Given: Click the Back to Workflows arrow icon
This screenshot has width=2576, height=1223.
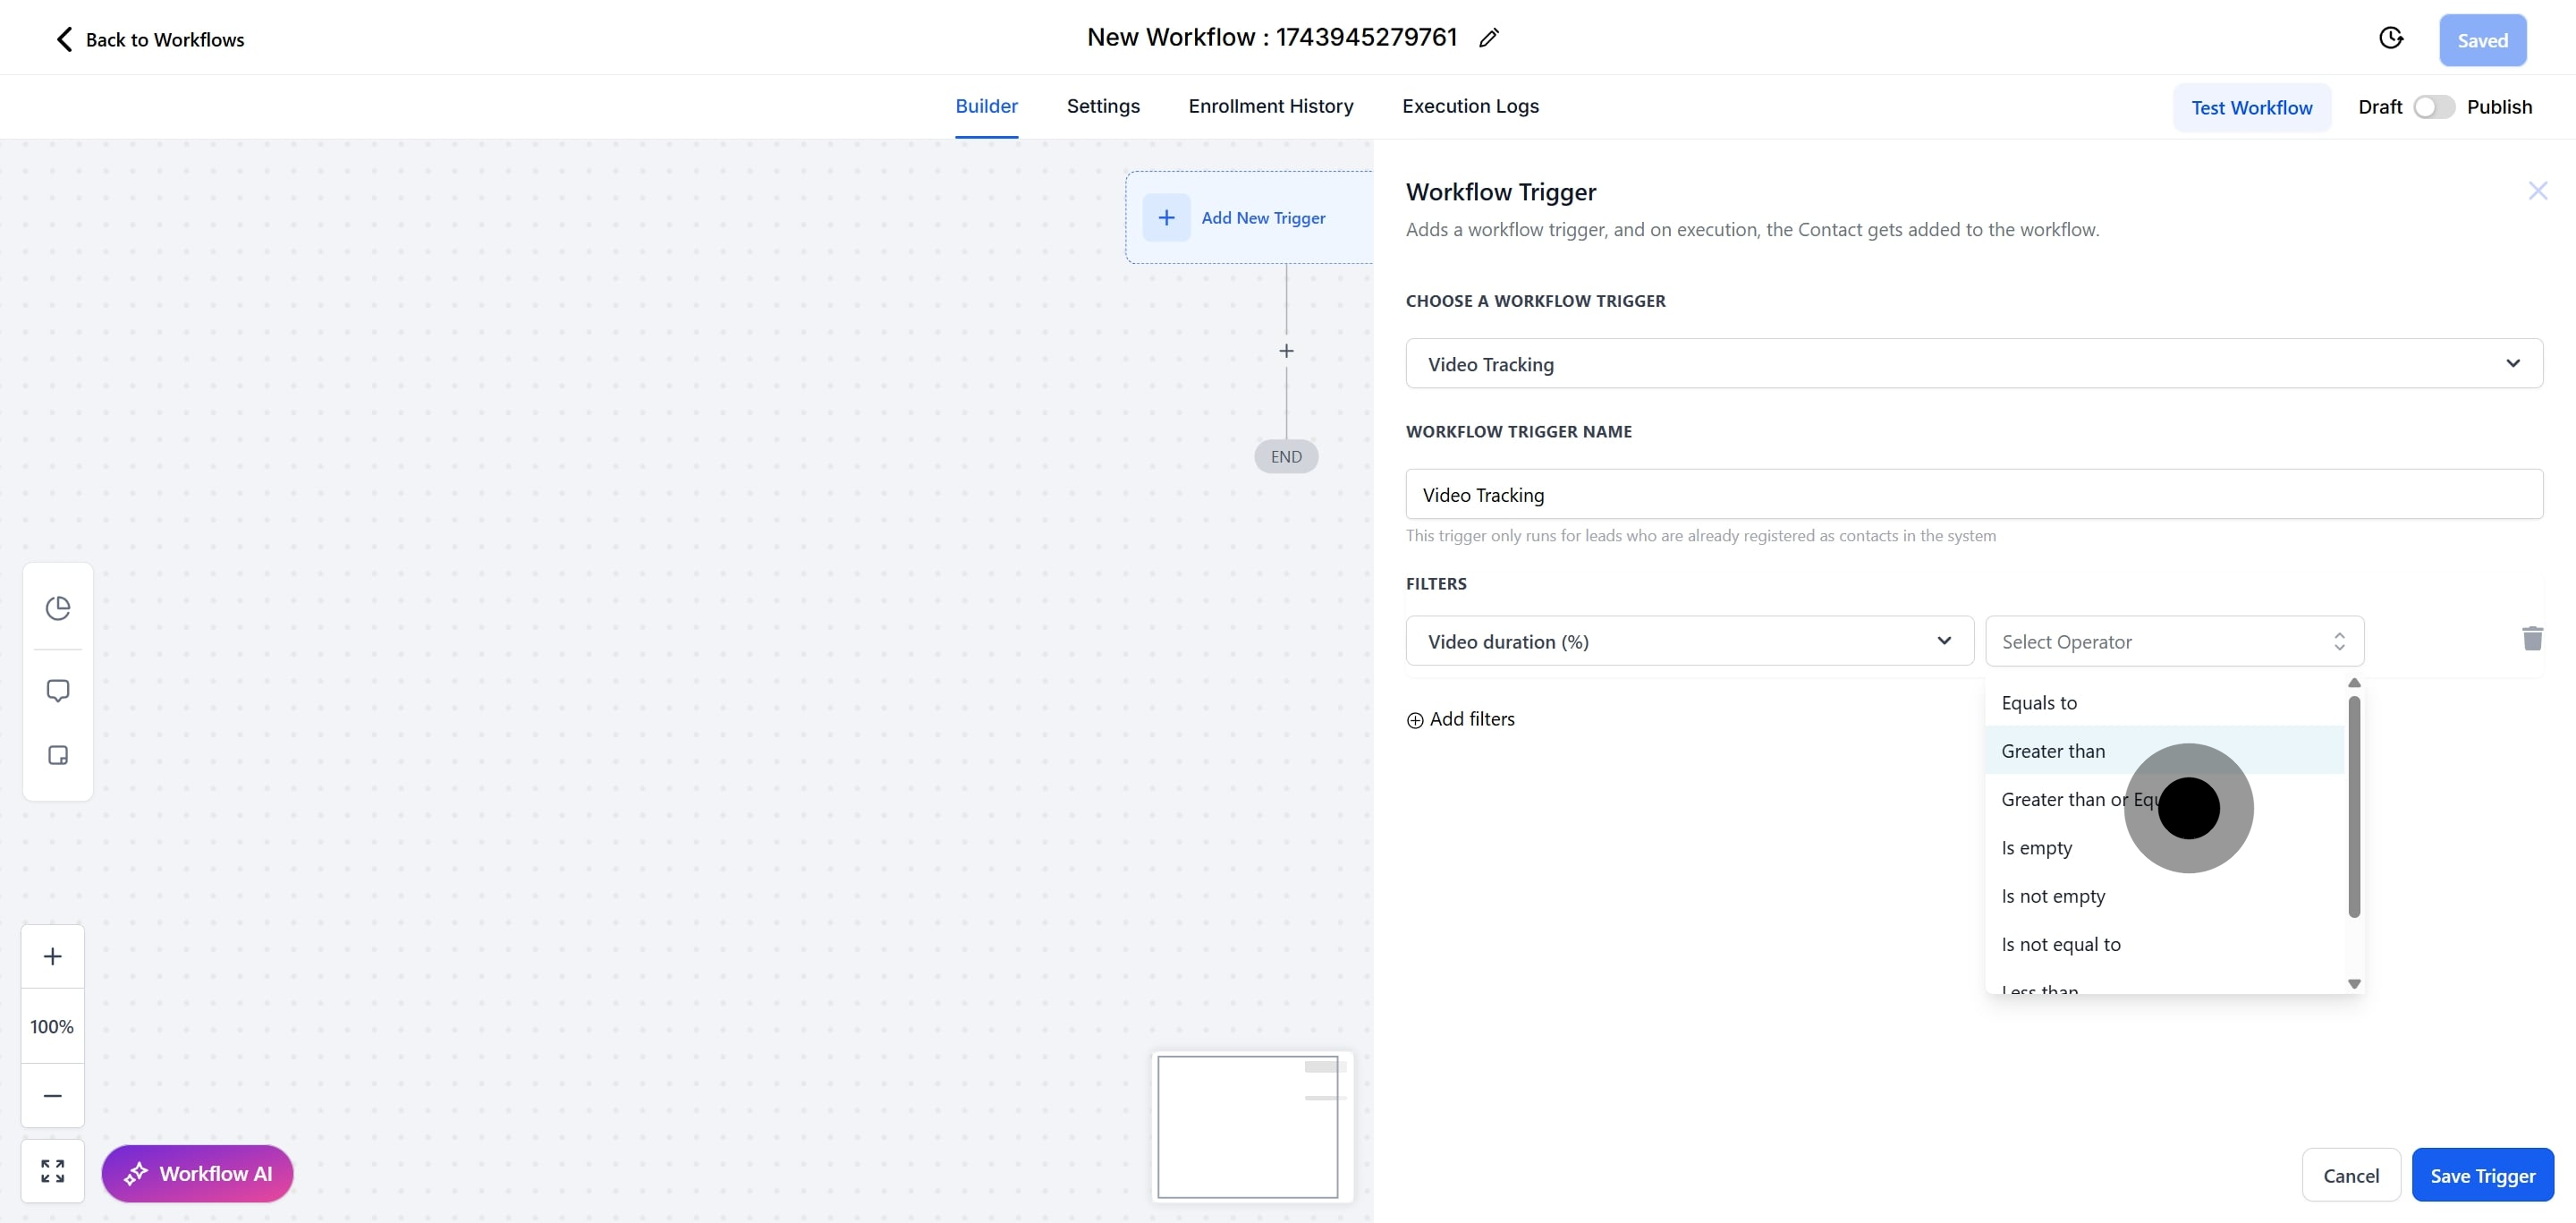Looking at the screenshot, I should (x=64, y=39).
